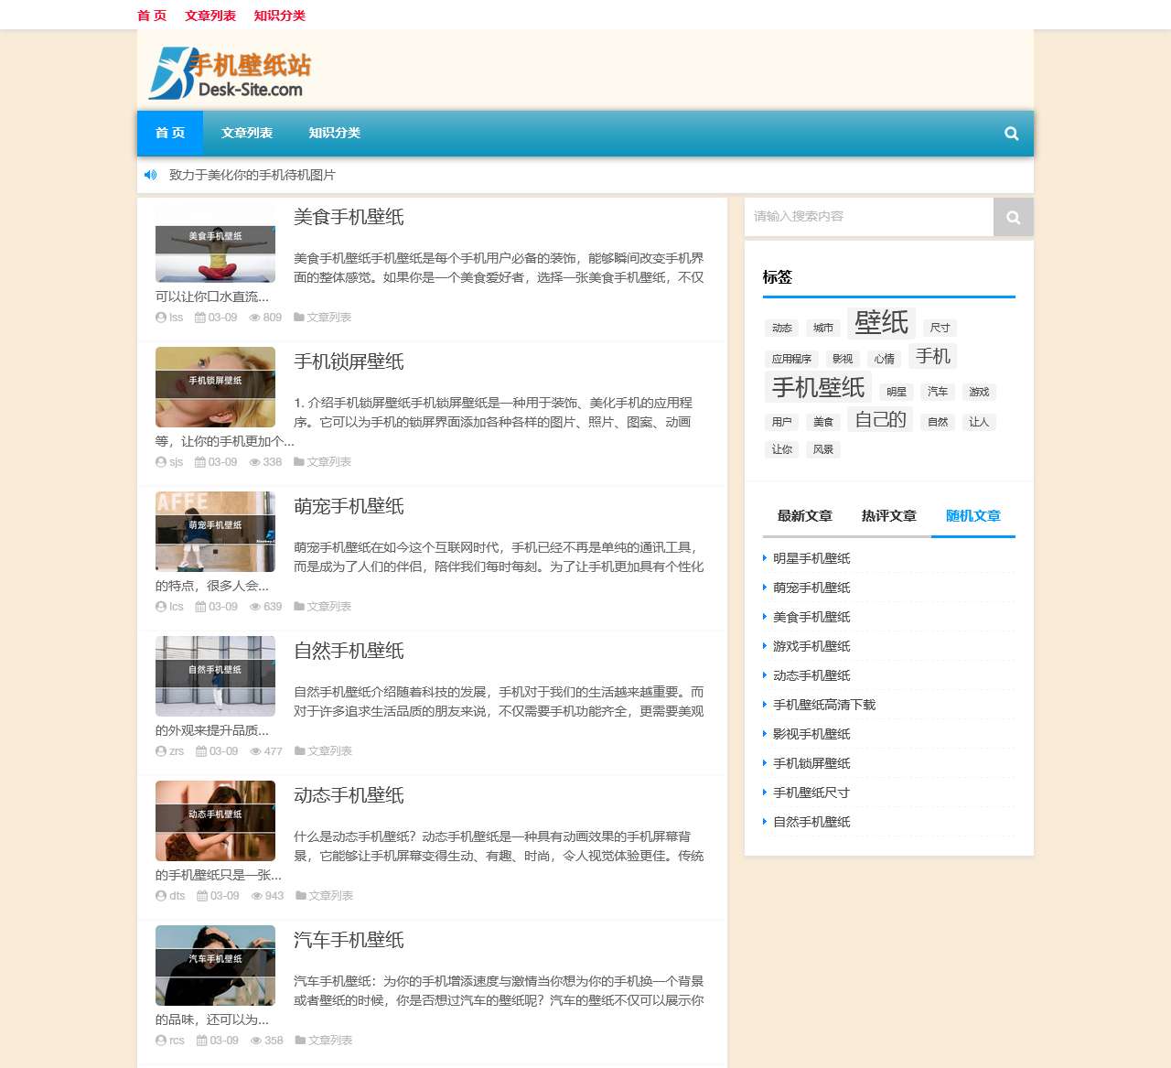
Task: Open the 美食手机壁纸 article title
Action: pyautogui.click(x=349, y=217)
